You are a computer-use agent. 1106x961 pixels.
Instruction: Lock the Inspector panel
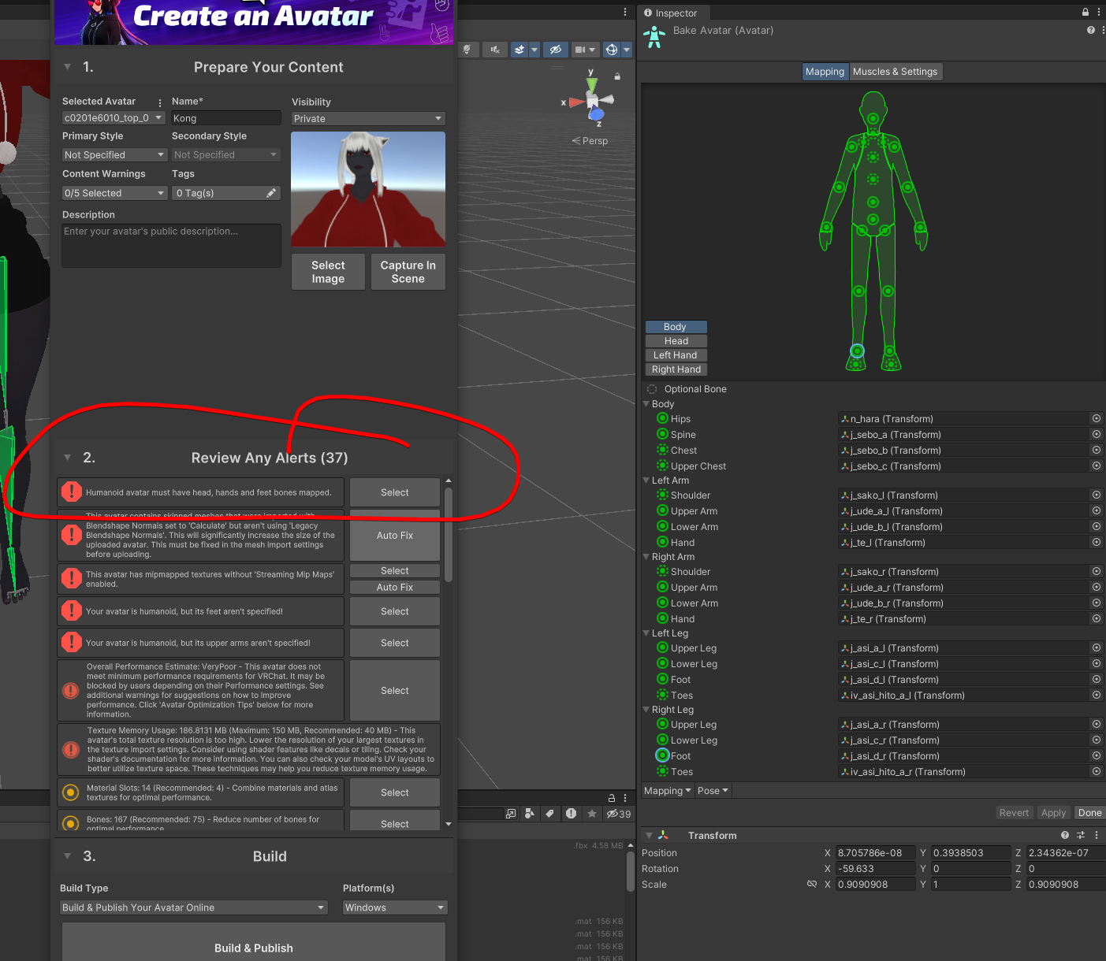1086,12
